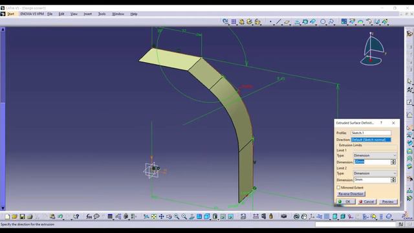Open the Edit menu
The image size is (414, 233).
(x=61, y=14)
